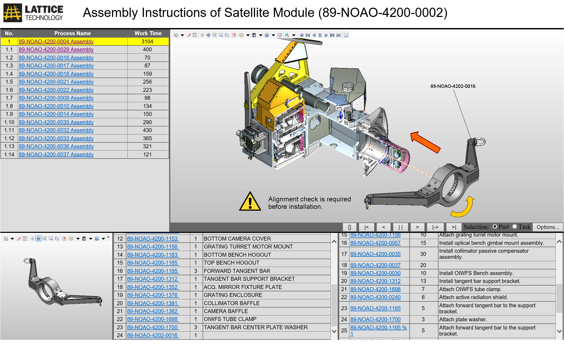This screenshot has width=564, height=348.
Task: Click the '<' previous button in bottom bar
Action: (x=383, y=227)
